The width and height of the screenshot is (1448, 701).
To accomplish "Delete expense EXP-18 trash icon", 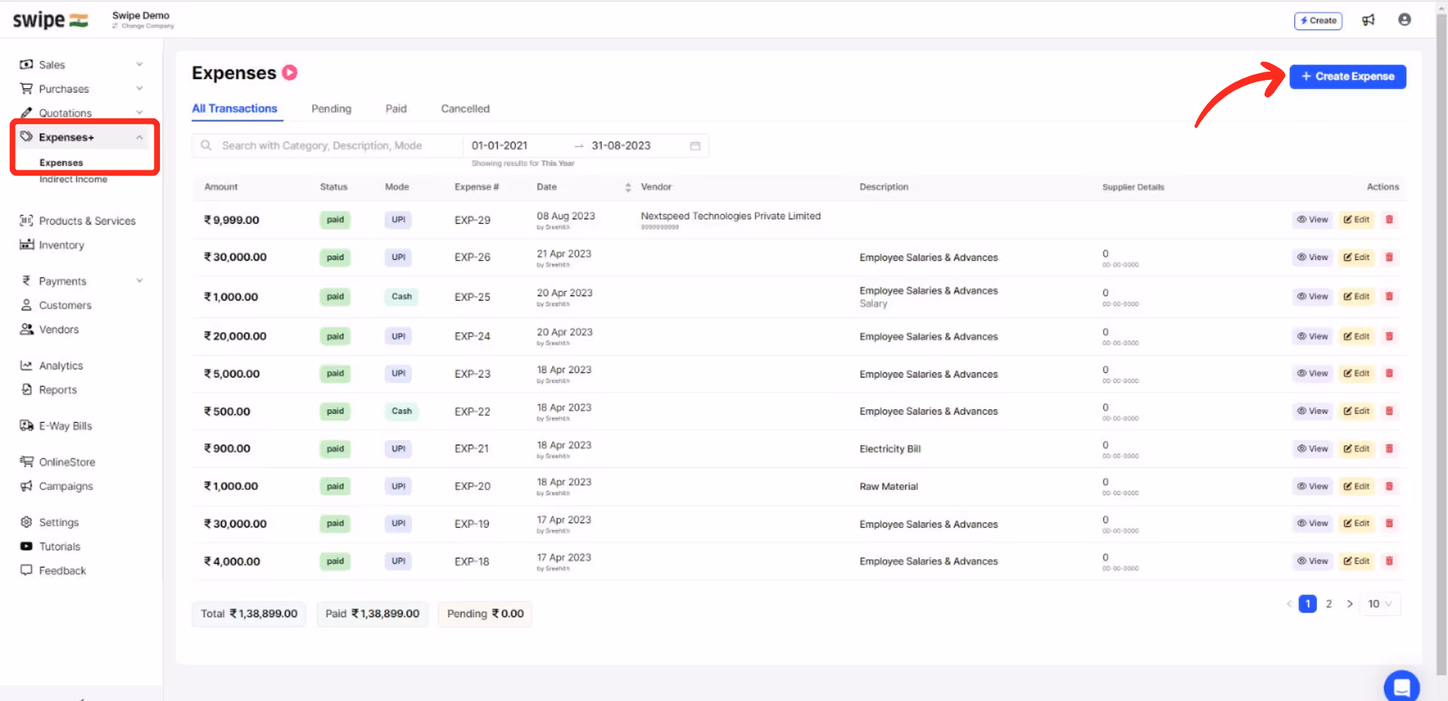I will pyautogui.click(x=1389, y=562).
